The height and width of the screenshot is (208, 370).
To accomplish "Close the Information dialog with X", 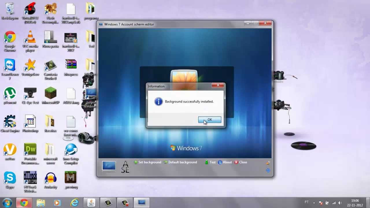I will [x=218, y=85].
